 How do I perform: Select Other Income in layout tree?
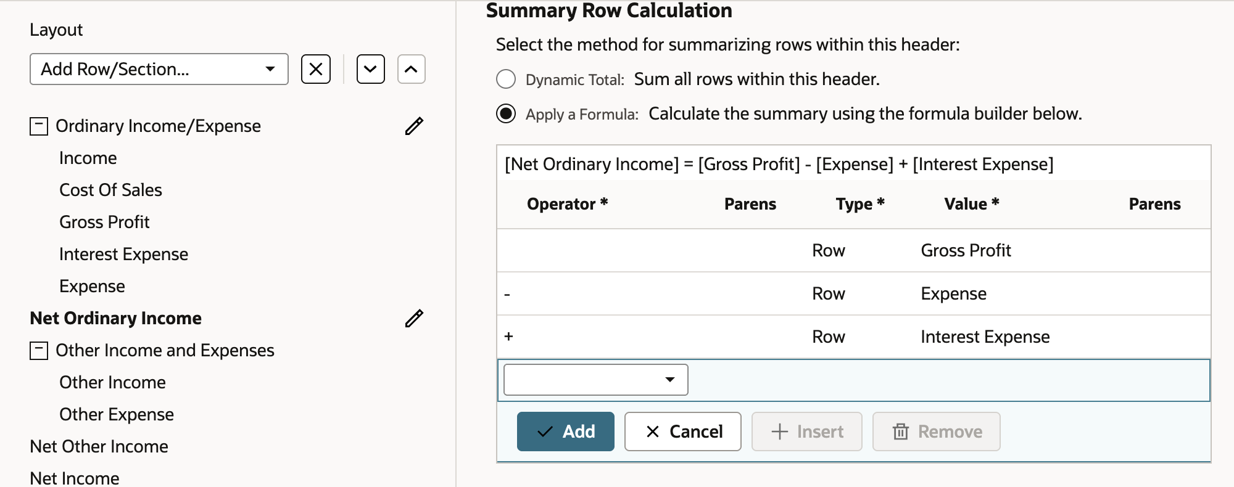point(113,382)
